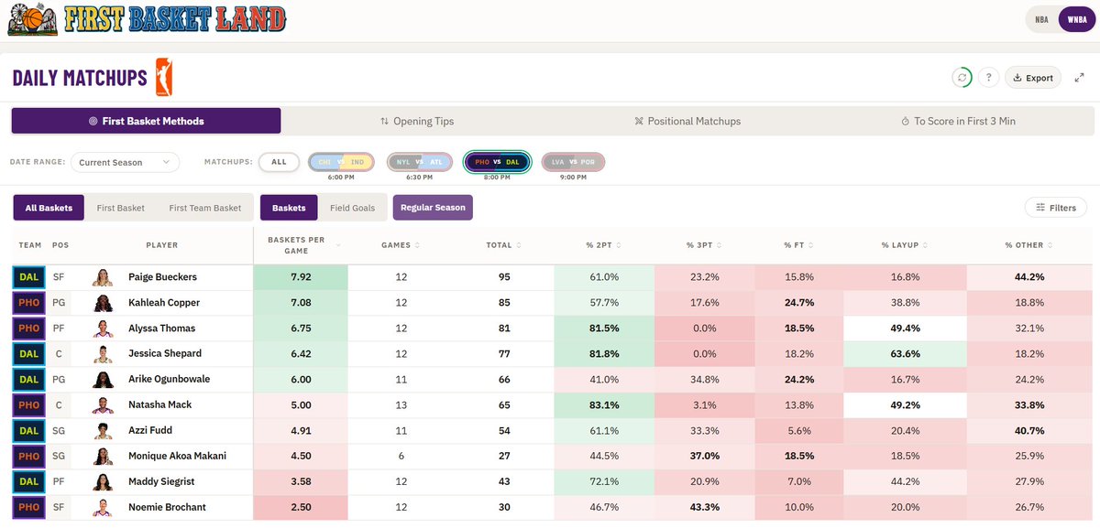
Task: Click PHO team badge in Noemie Brochant row
Action: [29, 507]
